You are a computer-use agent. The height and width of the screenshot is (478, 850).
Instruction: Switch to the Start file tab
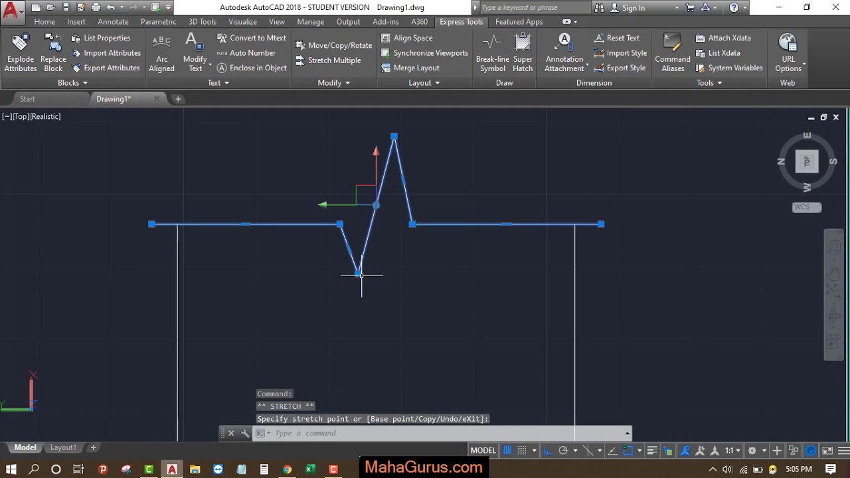click(x=27, y=99)
